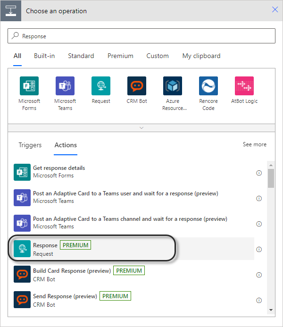Click the actions list scrollbar thumb
Image resolution: width=283 pixels, height=327 pixels.
coord(271,178)
